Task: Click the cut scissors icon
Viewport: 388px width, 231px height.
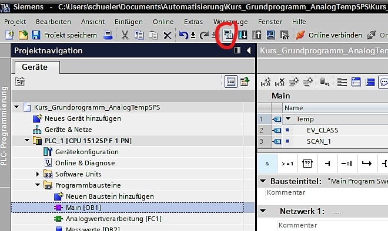Action: 125,35
